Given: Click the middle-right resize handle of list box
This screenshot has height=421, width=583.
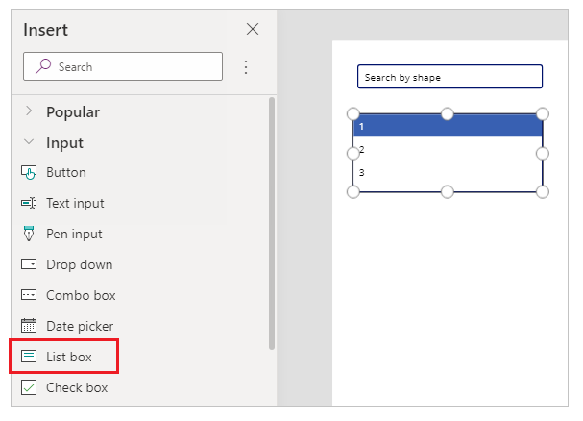Looking at the screenshot, I should coord(543,153).
